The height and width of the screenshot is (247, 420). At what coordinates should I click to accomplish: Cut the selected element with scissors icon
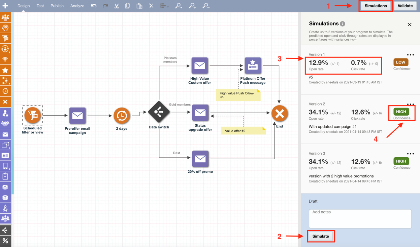[x=117, y=6]
